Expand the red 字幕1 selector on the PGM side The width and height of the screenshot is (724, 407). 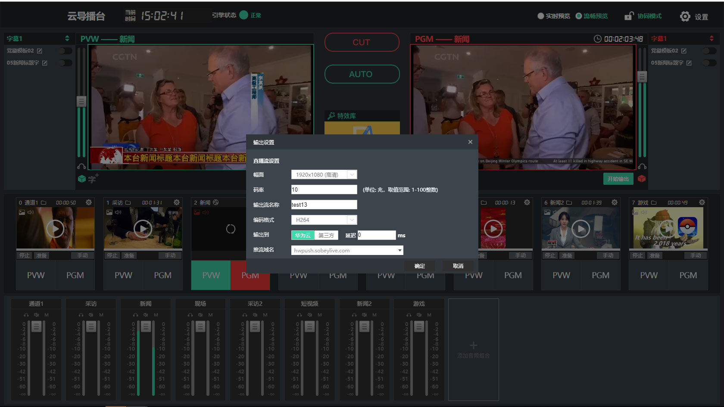[x=712, y=38]
